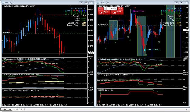Click the 1.44040 level on M5 price axis
This screenshot has height=112, width=190.
[91, 9]
